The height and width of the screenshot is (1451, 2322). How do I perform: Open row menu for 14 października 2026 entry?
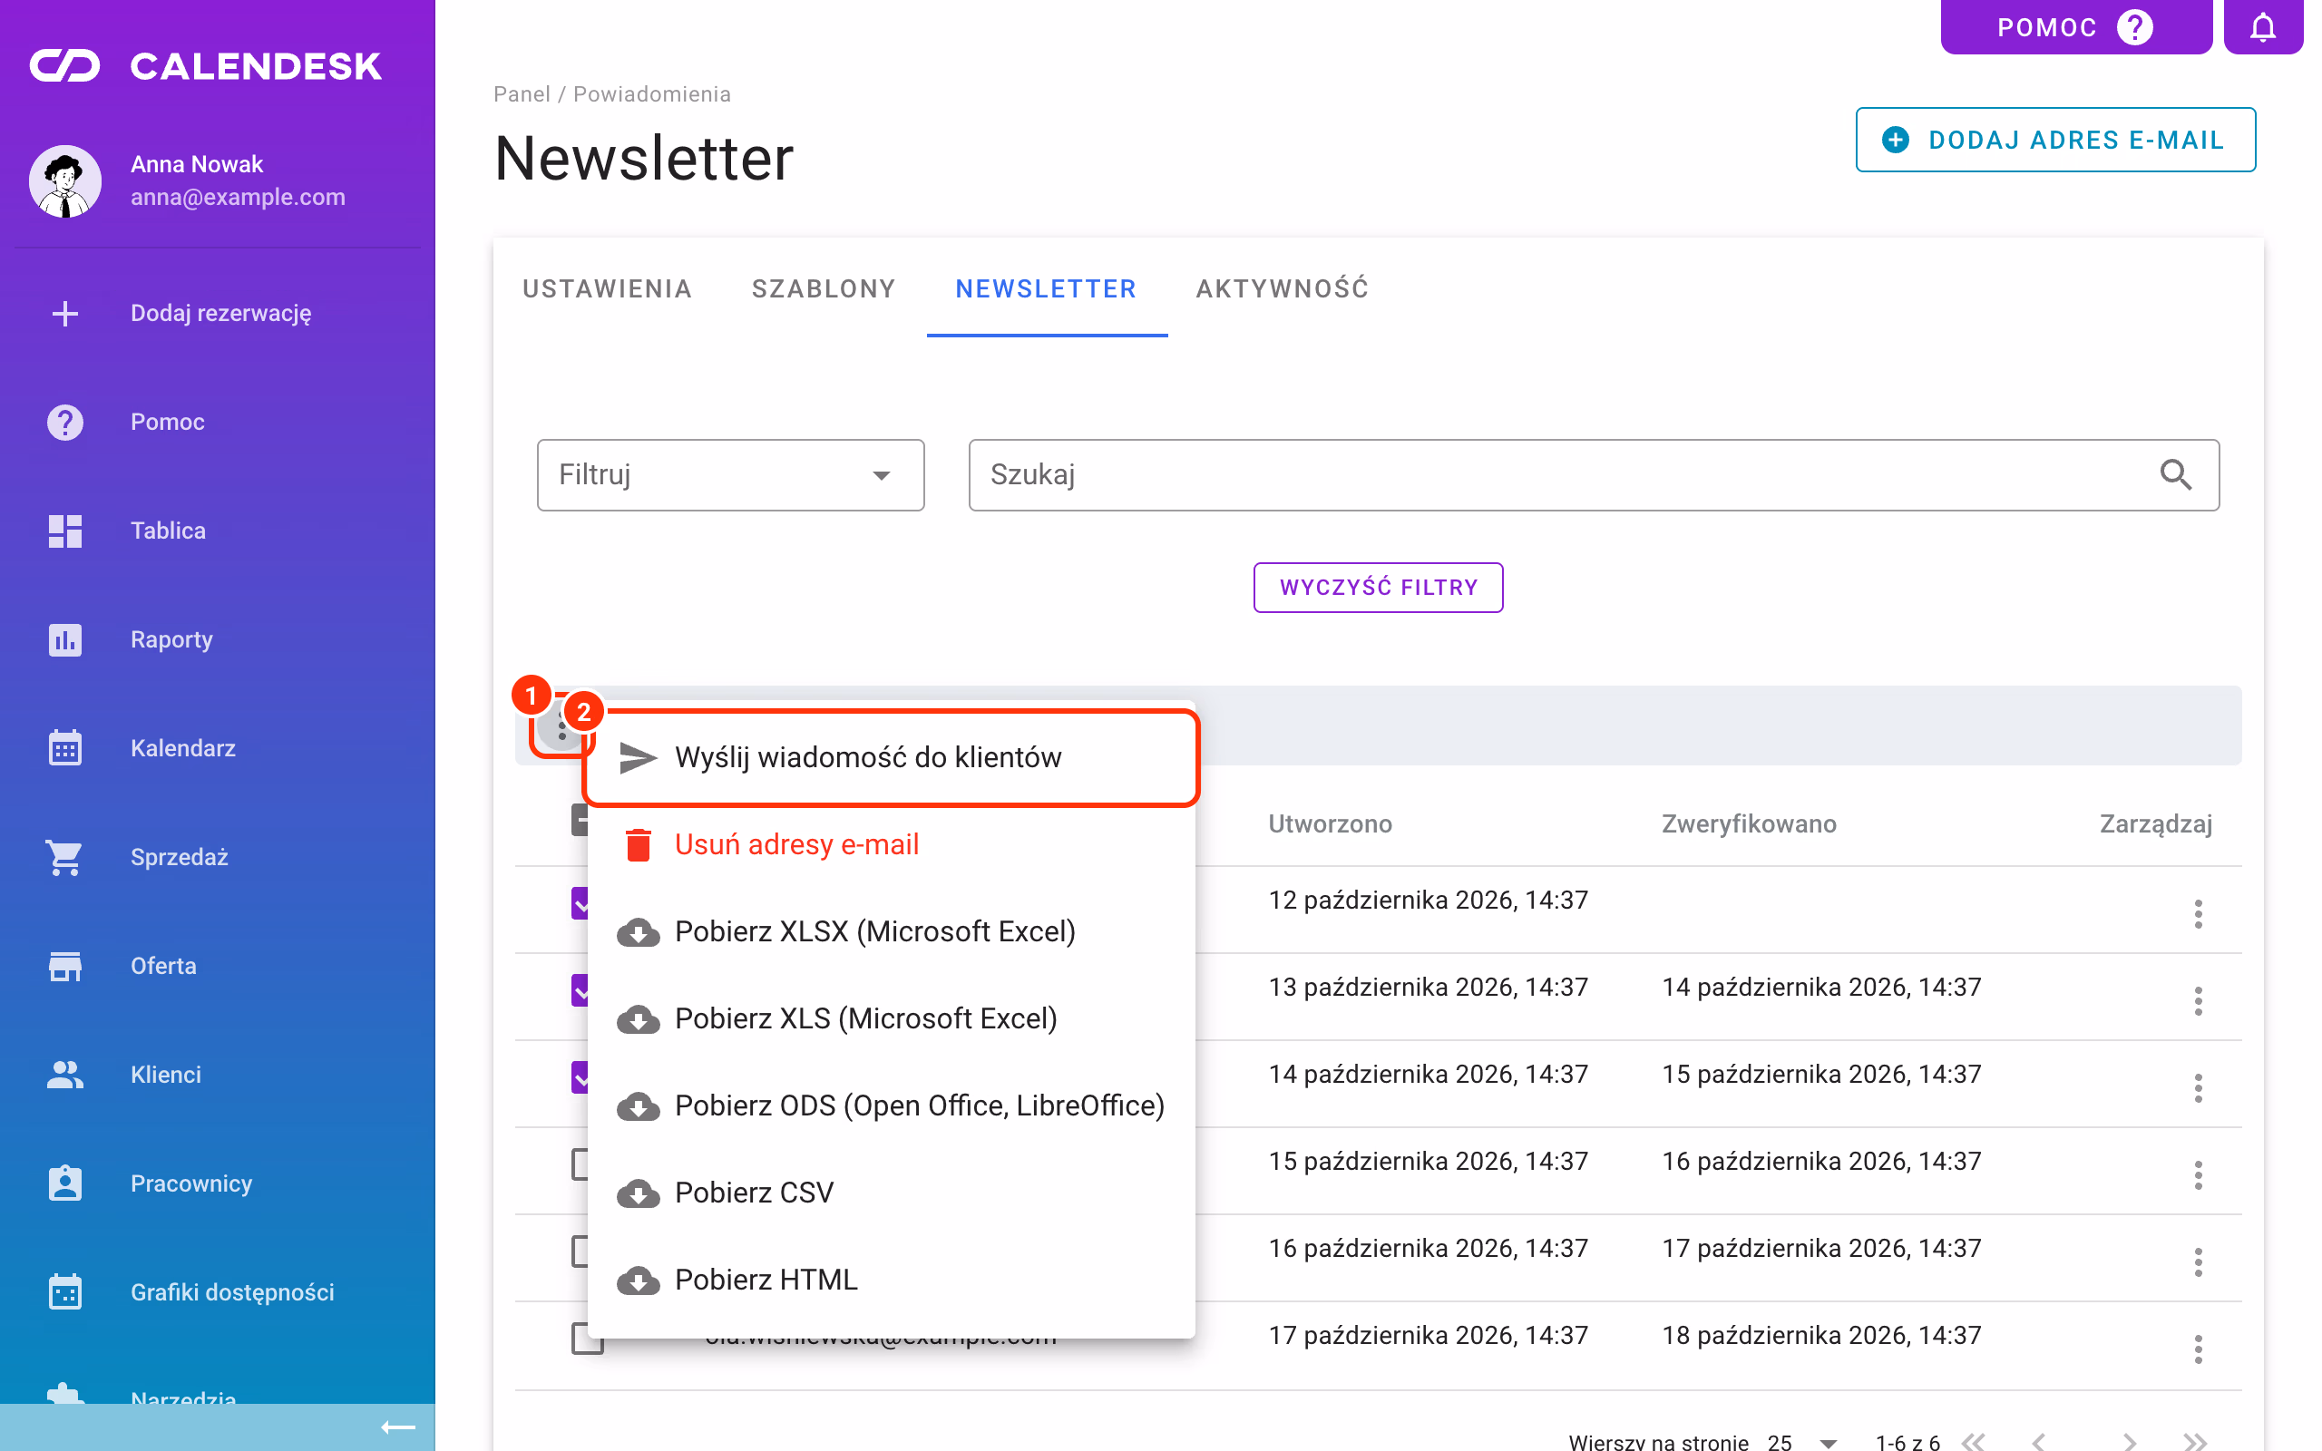point(2197,1088)
